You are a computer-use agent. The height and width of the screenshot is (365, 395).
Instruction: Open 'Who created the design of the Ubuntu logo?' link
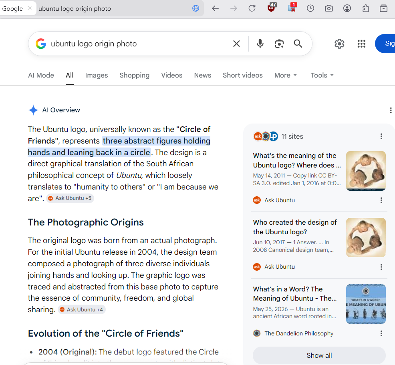pos(295,227)
